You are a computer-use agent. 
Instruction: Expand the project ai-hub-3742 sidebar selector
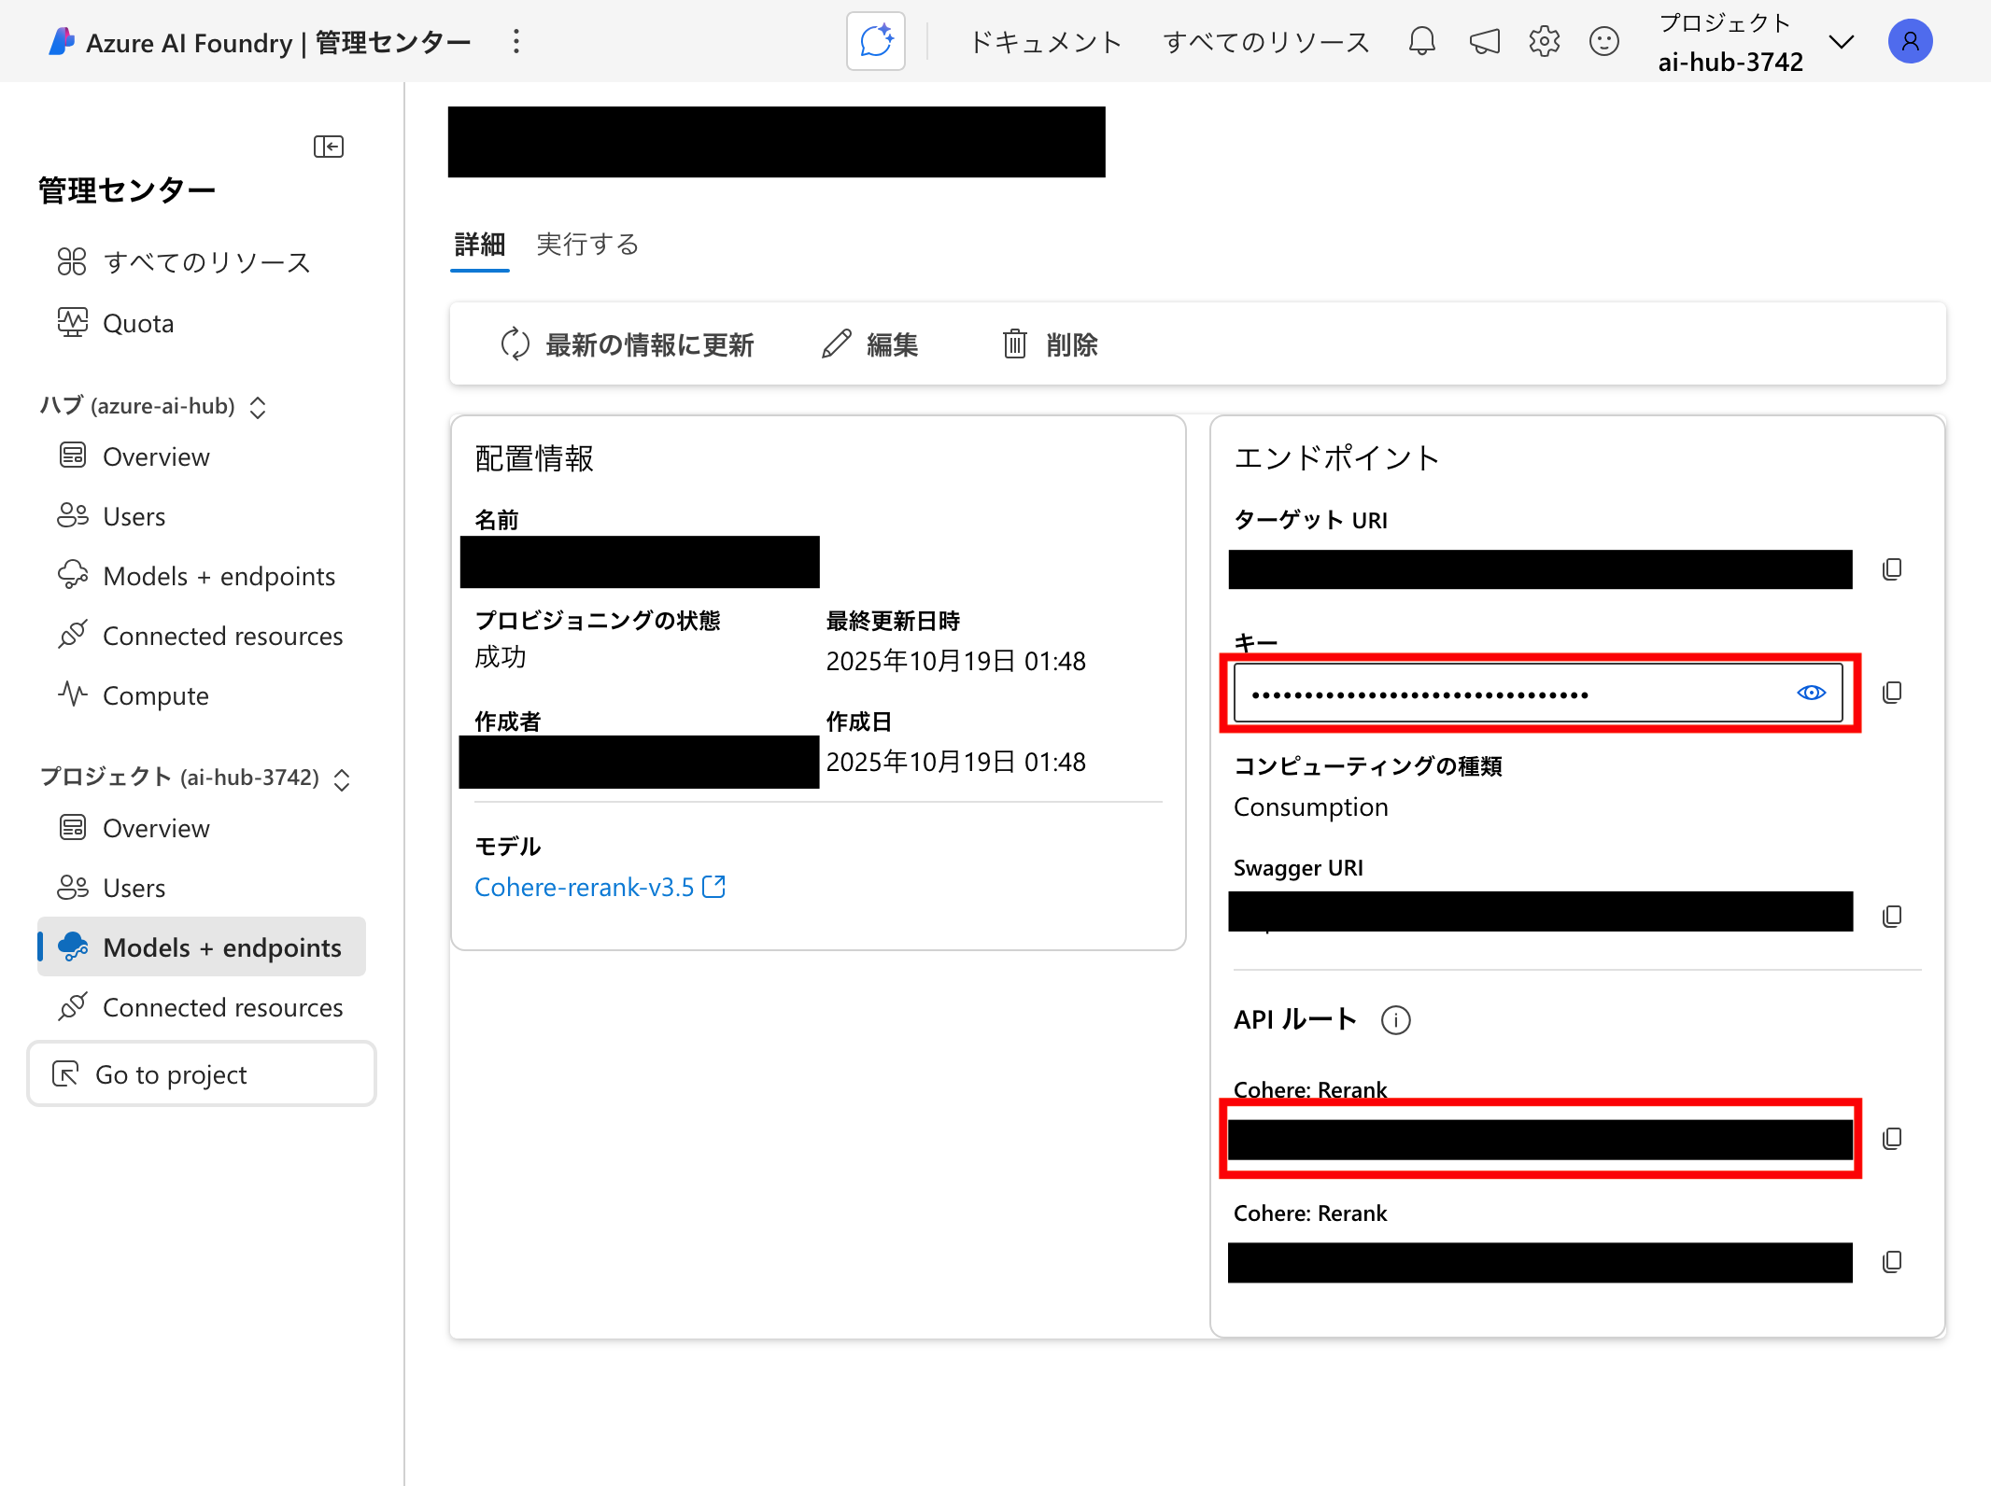pyautogui.click(x=342, y=779)
